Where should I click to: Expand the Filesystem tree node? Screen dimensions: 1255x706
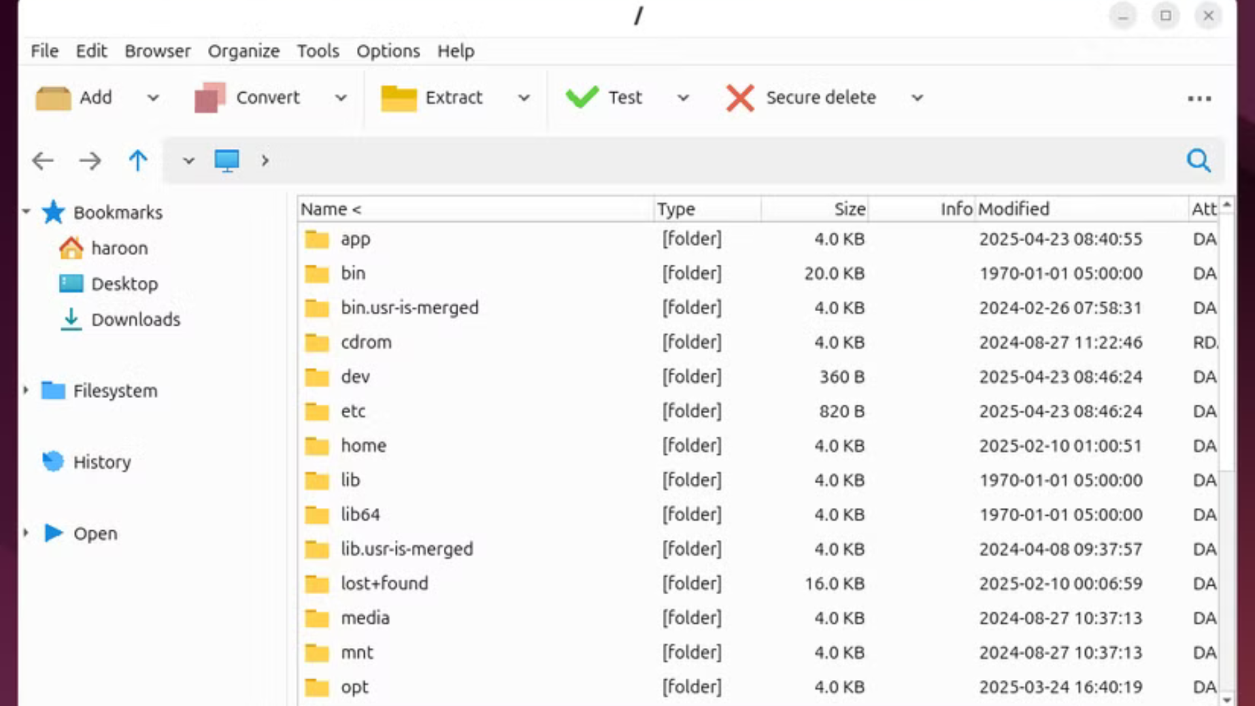click(25, 390)
